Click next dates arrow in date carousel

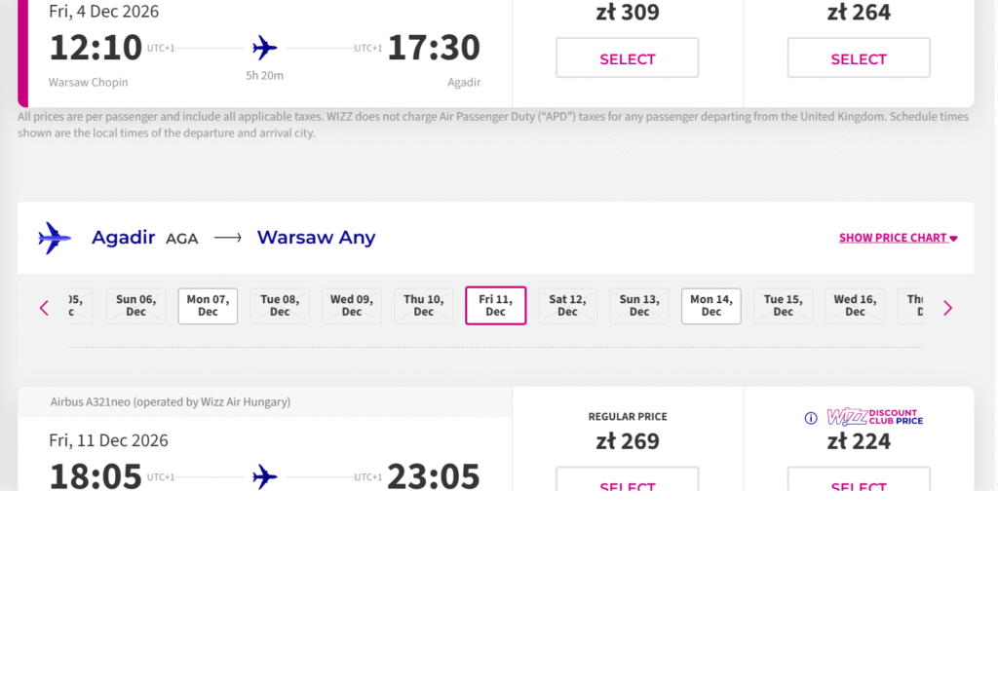947,308
